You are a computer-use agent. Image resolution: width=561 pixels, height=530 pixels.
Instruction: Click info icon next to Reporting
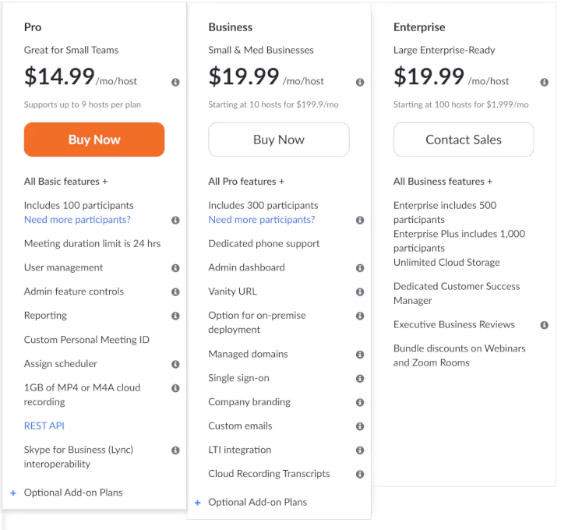(x=175, y=316)
